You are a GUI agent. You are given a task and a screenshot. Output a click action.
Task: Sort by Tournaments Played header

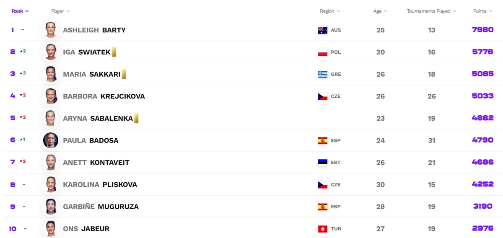[x=431, y=11]
